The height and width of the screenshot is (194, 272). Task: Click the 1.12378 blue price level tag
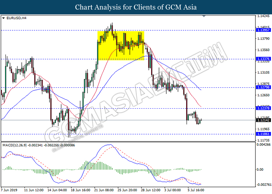point(263,108)
